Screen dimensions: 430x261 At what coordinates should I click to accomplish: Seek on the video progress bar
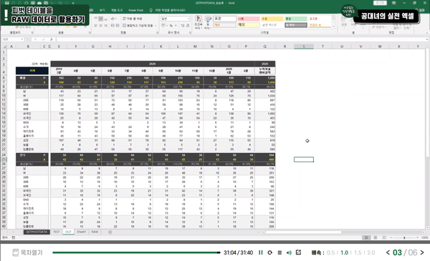136,252
